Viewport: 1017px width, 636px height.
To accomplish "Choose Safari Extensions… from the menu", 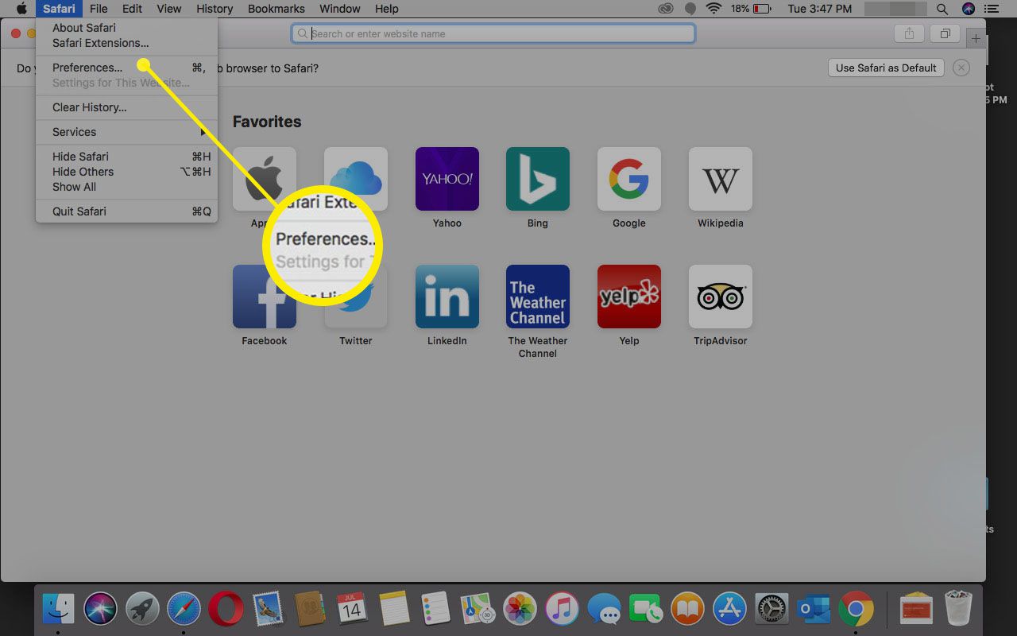I will pos(126,43).
